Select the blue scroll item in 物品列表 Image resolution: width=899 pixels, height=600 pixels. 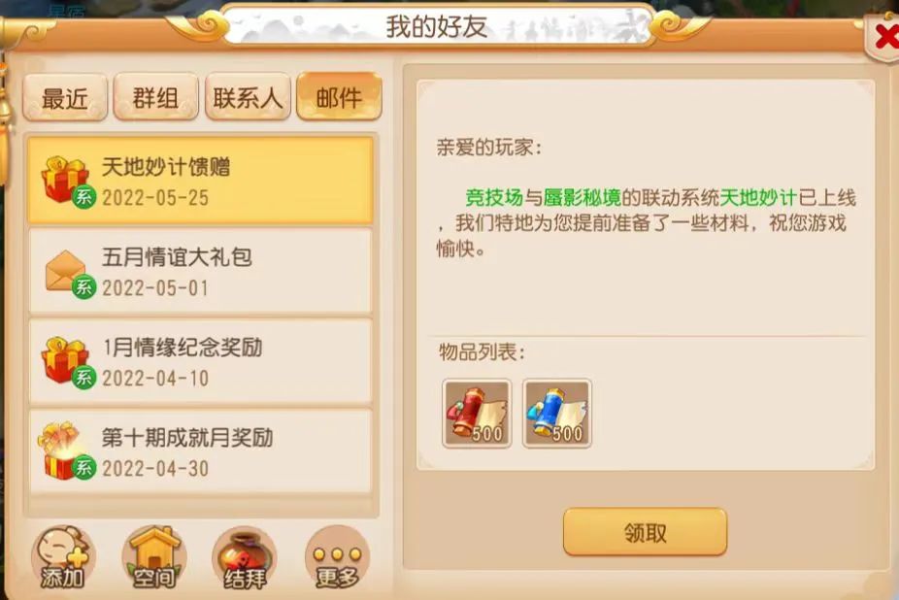coord(556,414)
